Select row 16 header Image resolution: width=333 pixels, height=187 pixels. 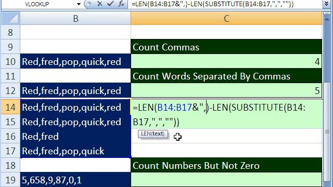[x=10, y=136]
